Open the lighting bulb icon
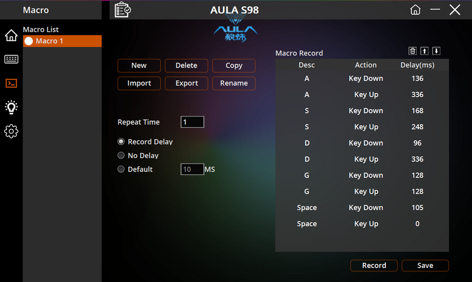The width and height of the screenshot is (472, 282). (x=11, y=107)
